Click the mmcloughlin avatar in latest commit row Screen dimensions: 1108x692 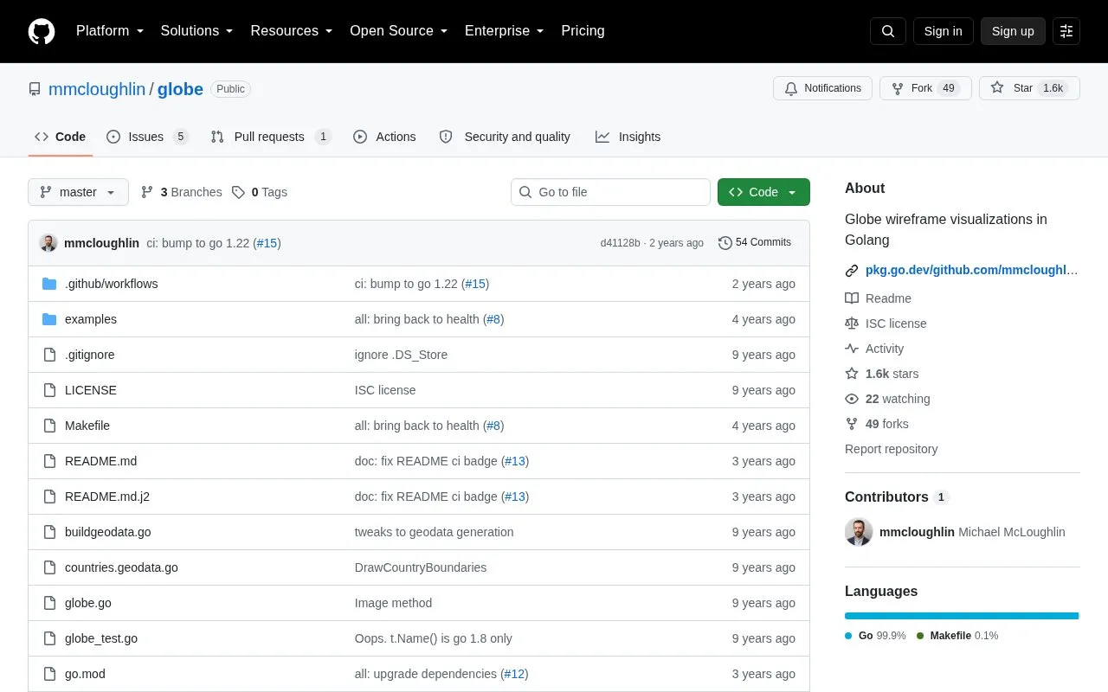(48, 243)
